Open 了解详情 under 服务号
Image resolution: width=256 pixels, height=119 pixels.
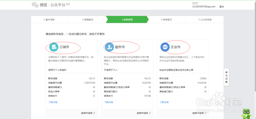point(108,102)
